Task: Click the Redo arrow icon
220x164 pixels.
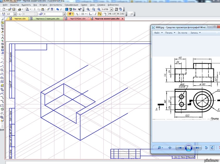Action: click(61, 10)
